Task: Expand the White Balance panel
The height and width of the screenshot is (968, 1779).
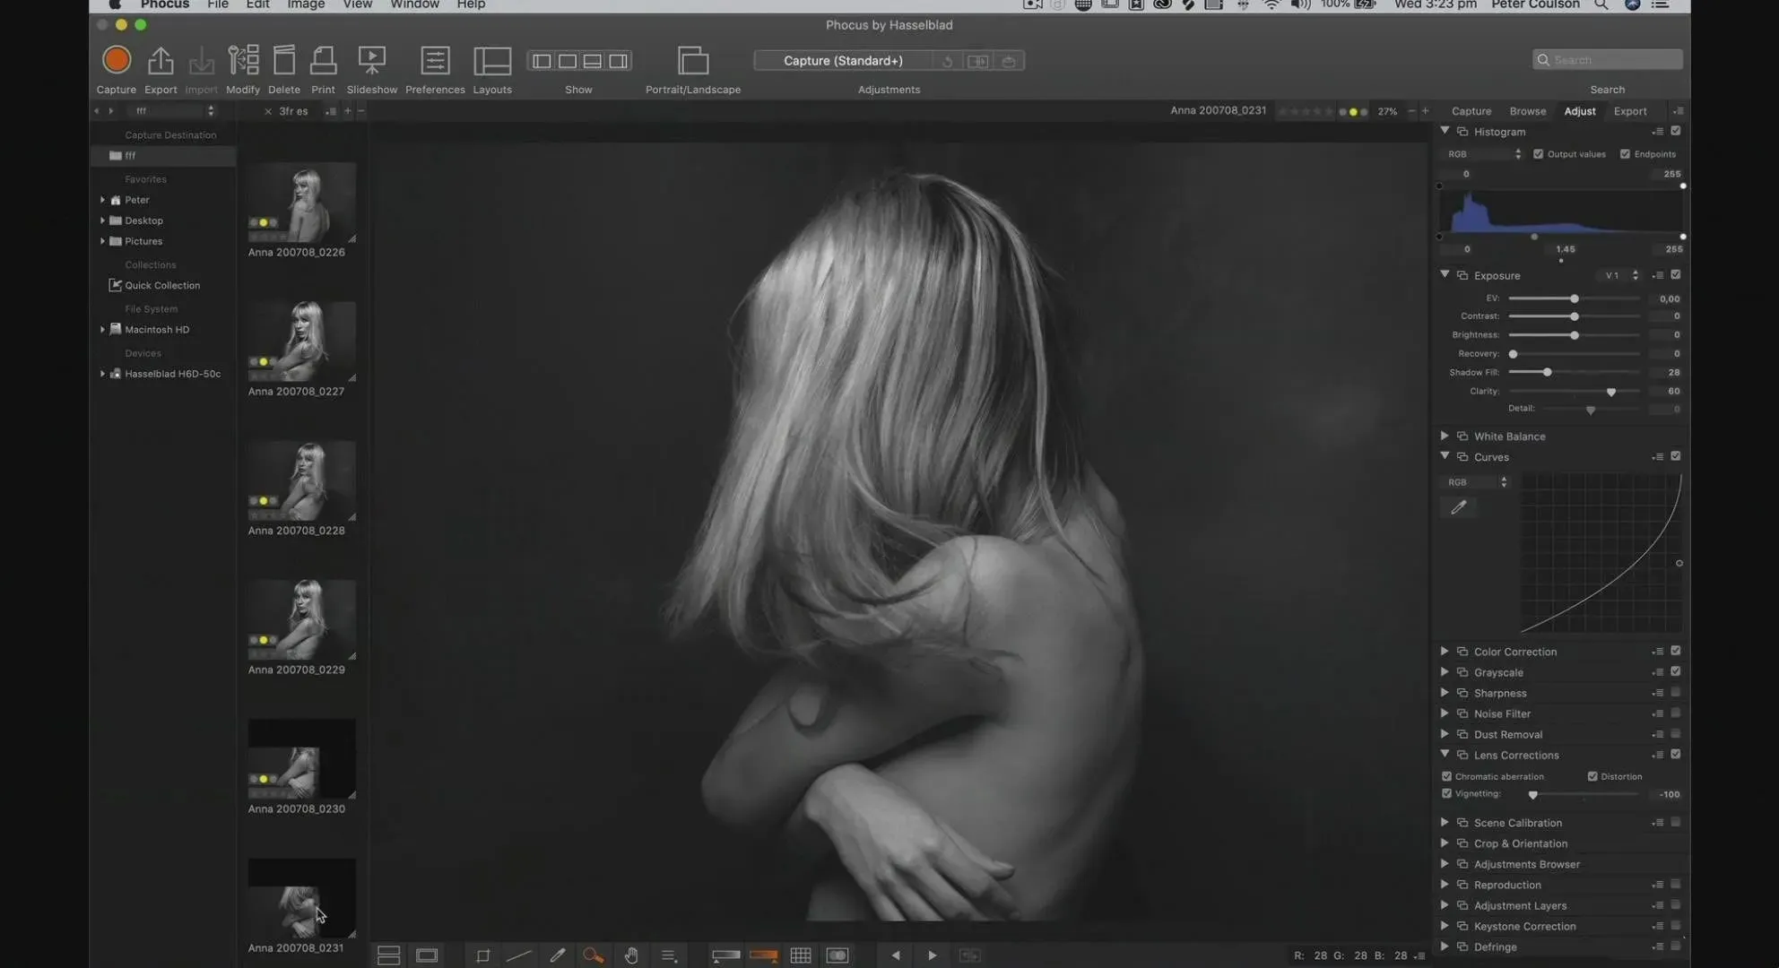Action: click(1445, 436)
